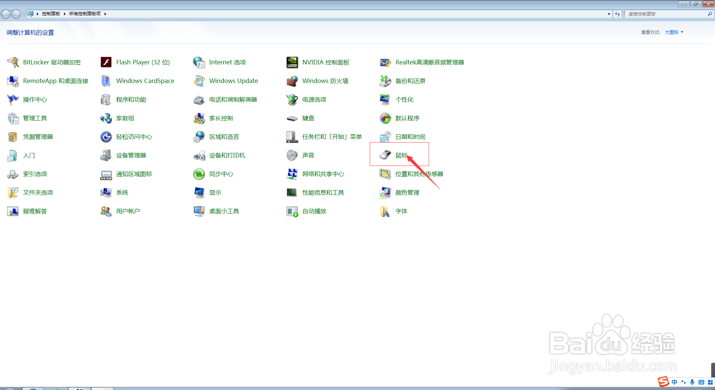The image size is (715, 390).
Task: Open the 文件夹选项 folder icon
Action: 13,192
